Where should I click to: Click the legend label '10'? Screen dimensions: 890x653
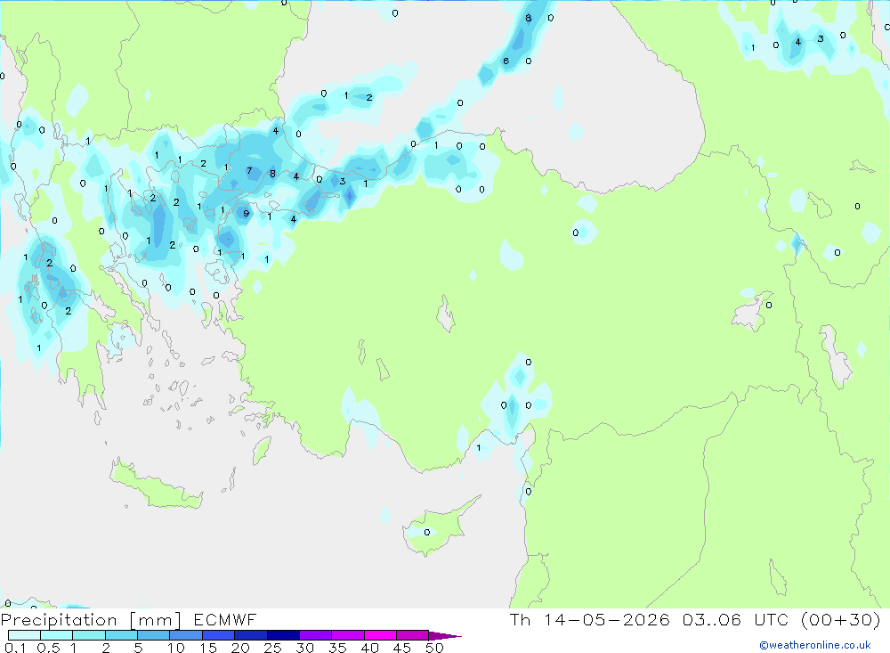click(176, 648)
